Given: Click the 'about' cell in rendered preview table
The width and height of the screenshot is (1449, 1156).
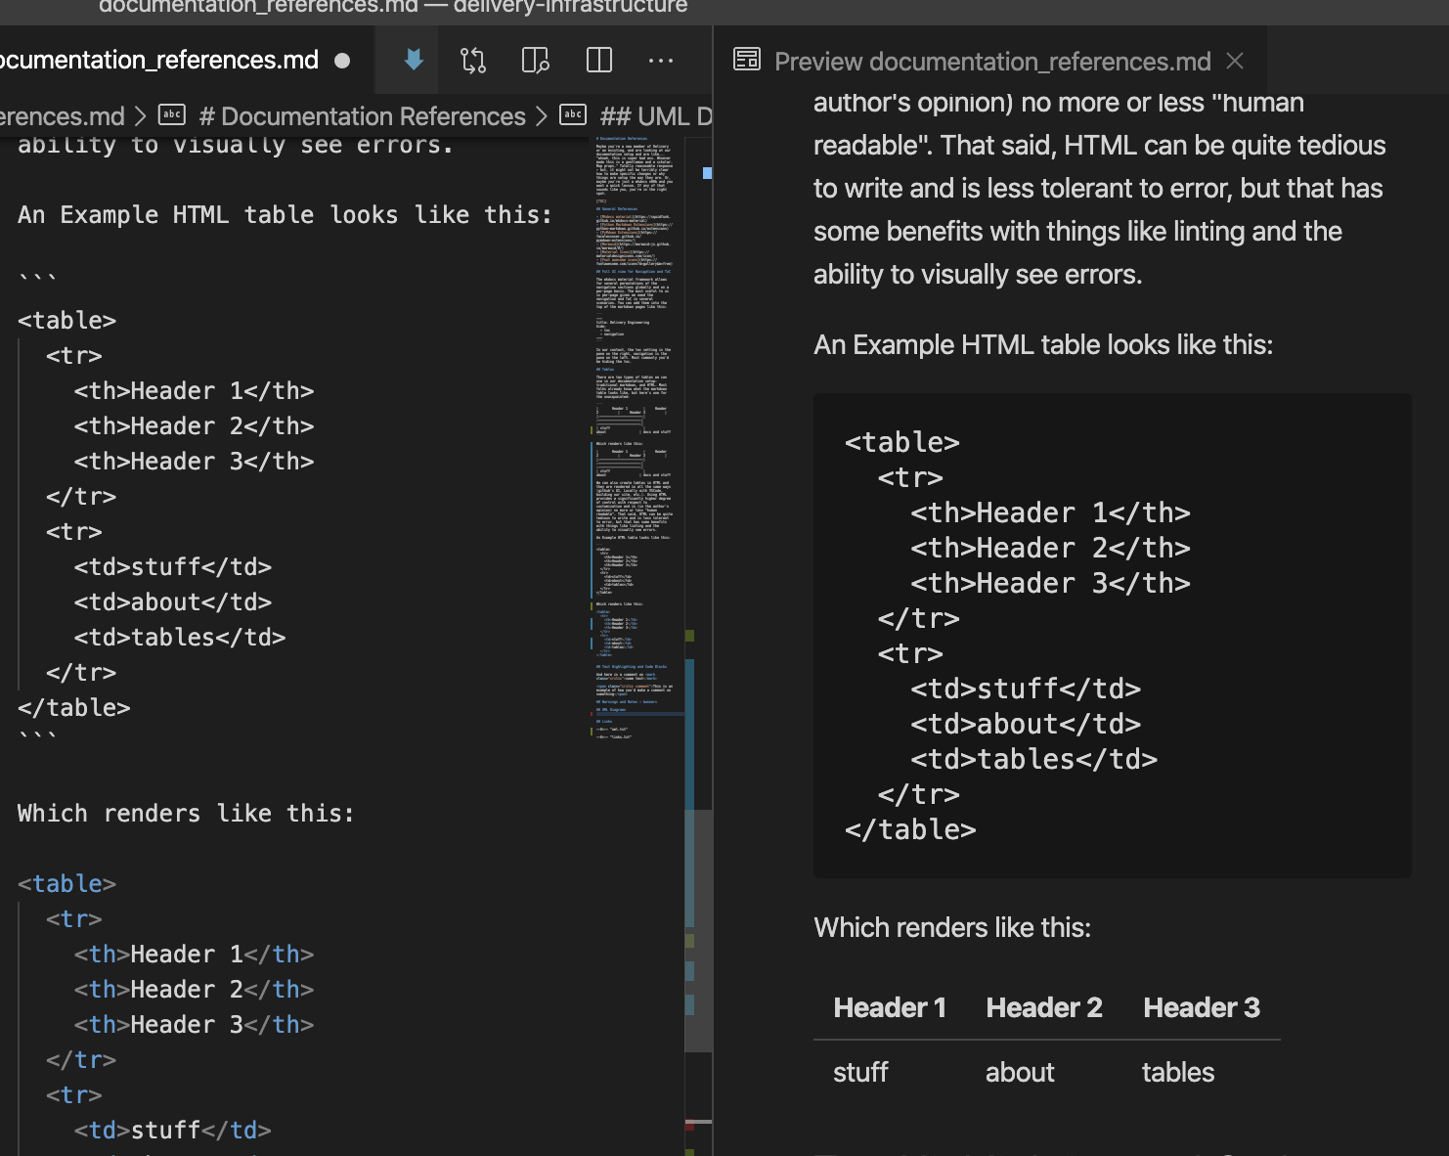Looking at the screenshot, I should pyautogui.click(x=1020, y=1073).
